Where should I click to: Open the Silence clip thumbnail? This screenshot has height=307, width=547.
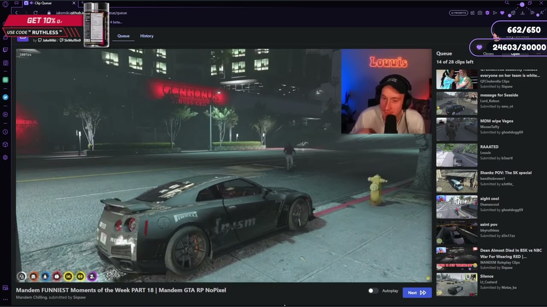(x=457, y=284)
